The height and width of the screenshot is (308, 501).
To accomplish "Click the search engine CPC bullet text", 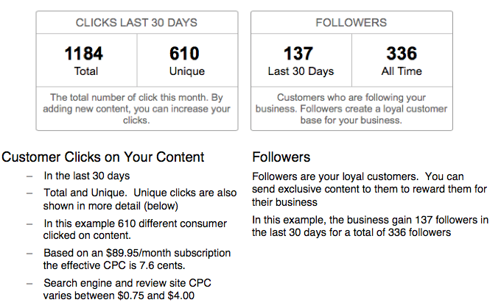I will (127, 289).
